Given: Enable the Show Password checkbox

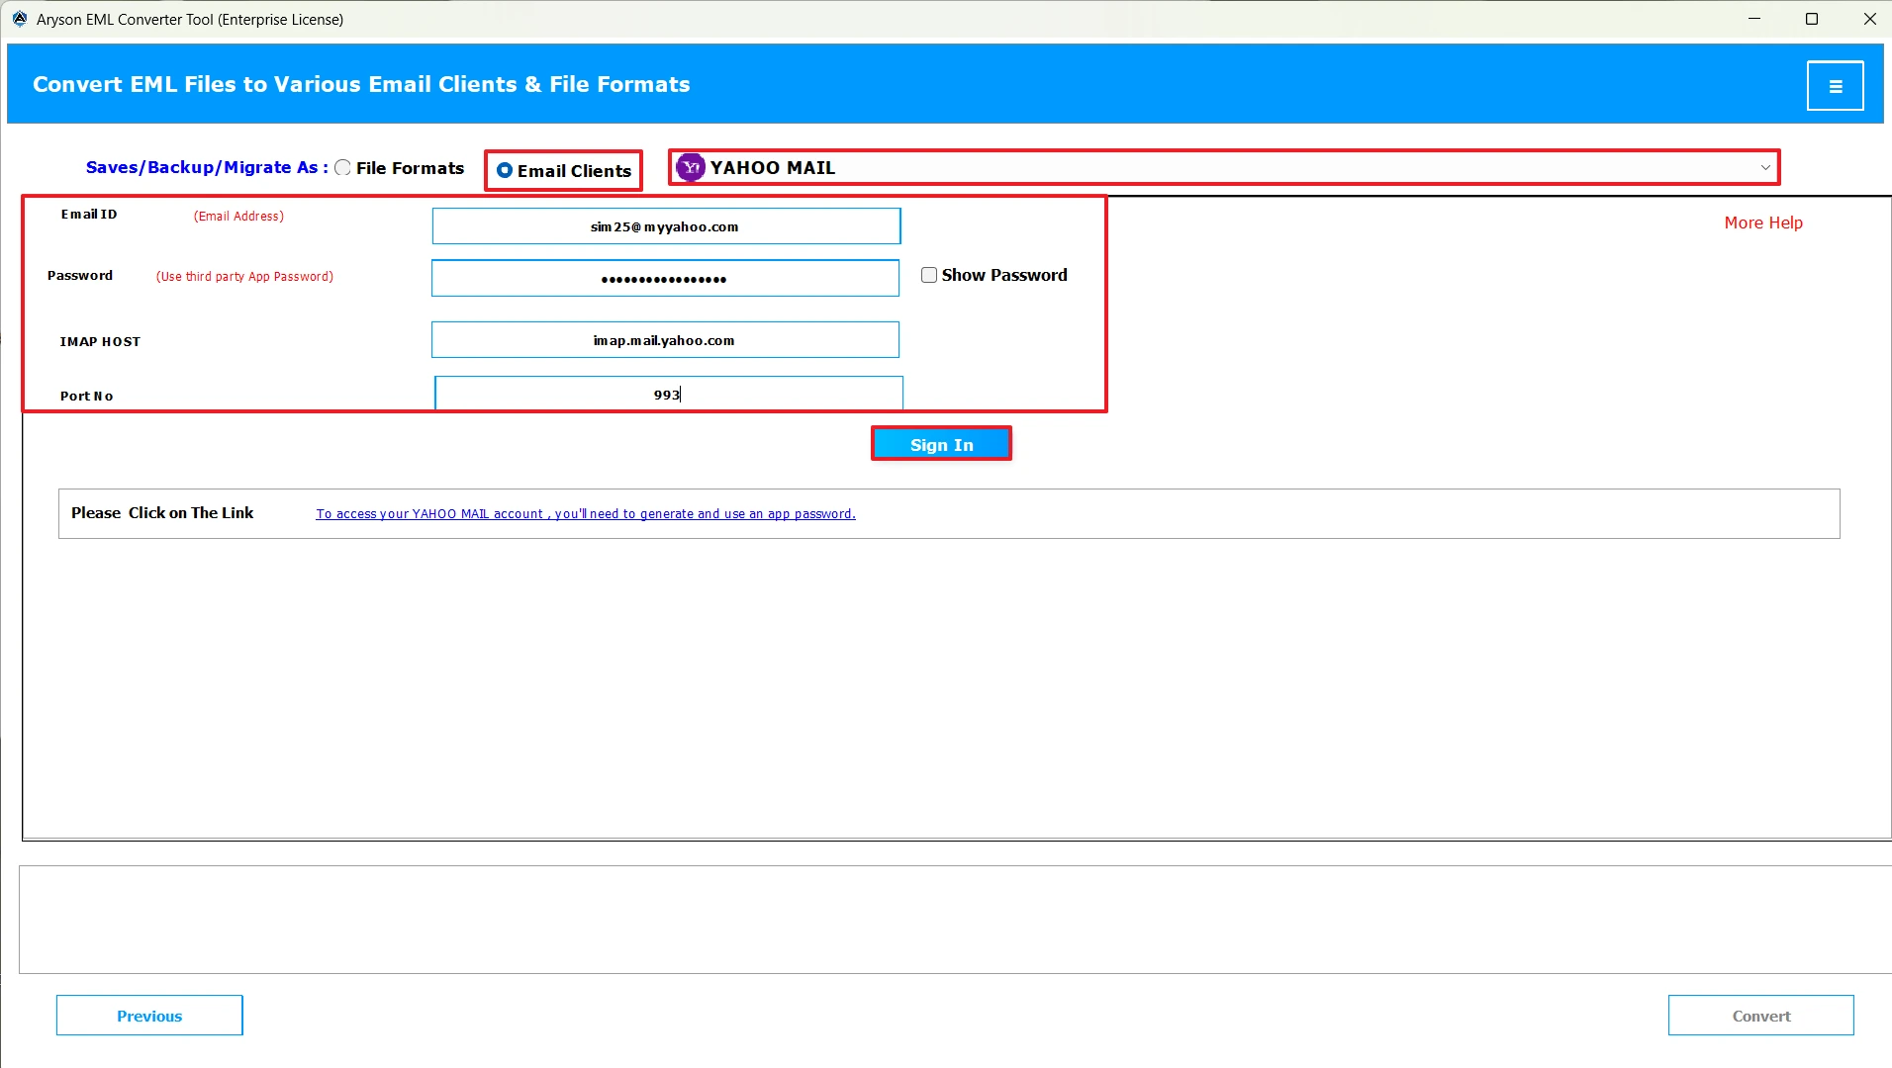Looking at the screenshot, I should pyautogui.click(x=929, y=275).
